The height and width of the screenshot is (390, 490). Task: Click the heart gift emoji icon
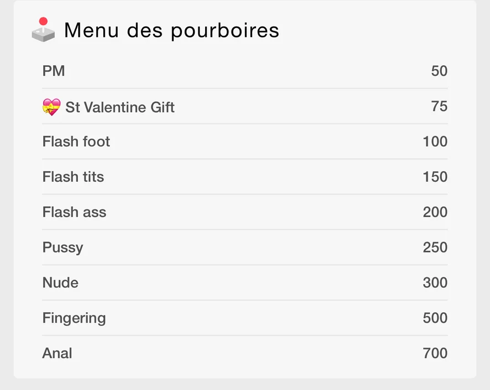click(x=51, y=107)
